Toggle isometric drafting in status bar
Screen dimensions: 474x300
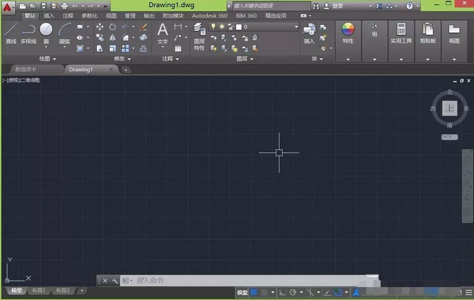pyautogui.click(x=310, y=292)
